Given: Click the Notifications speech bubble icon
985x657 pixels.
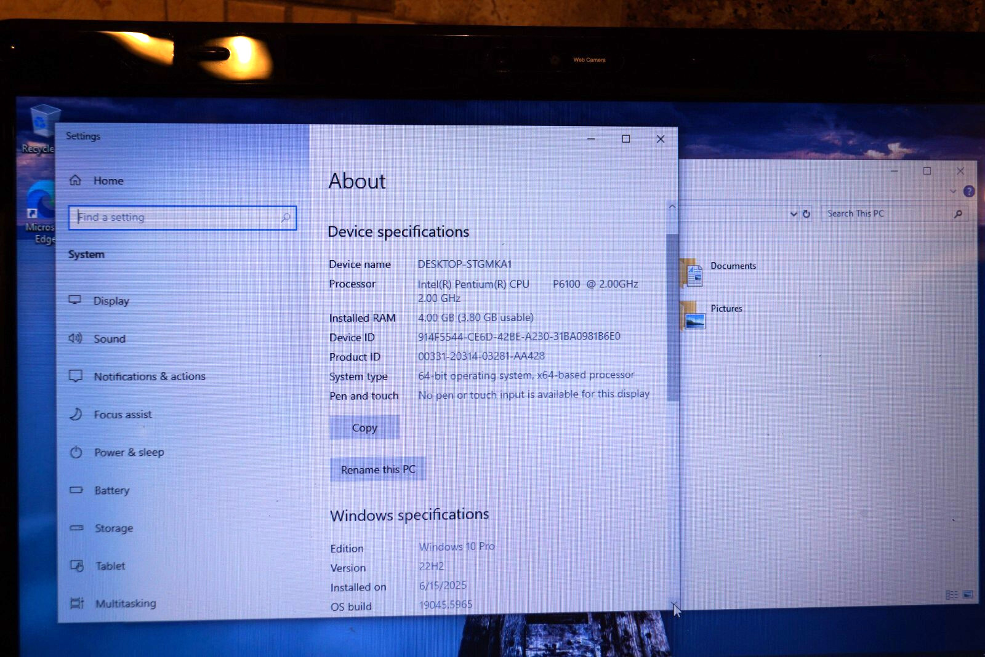Looking at the screenshot, I should point(76,376).
